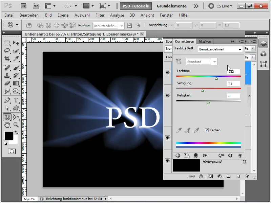
Task: Select the Lasso tool
Action: (7, 50)
